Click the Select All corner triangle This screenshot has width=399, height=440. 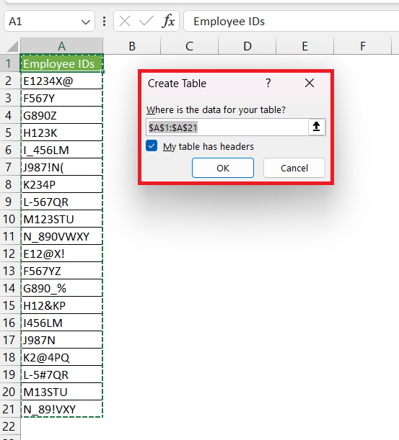[x=12, y=46]
